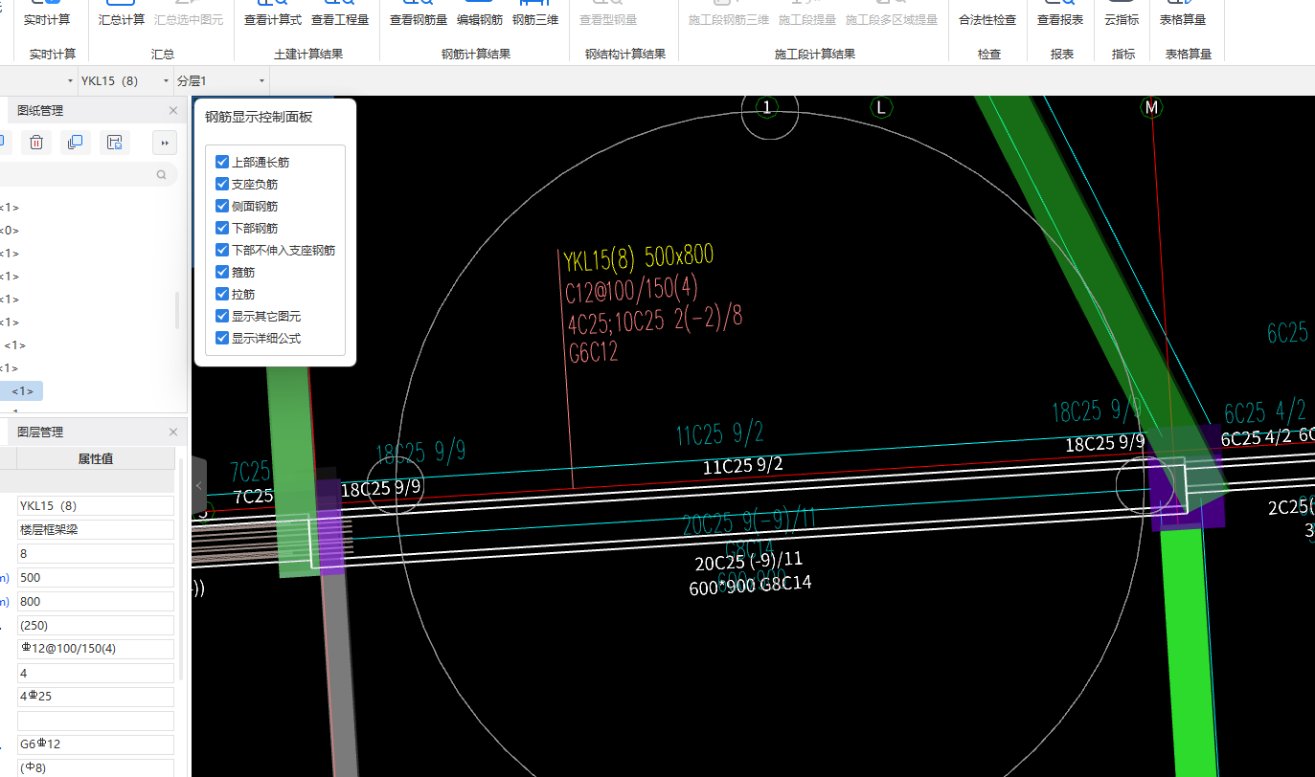Click the save drawing icon in 图纸管理
This screenshot has height=777, width=1315.
[114, 143]
